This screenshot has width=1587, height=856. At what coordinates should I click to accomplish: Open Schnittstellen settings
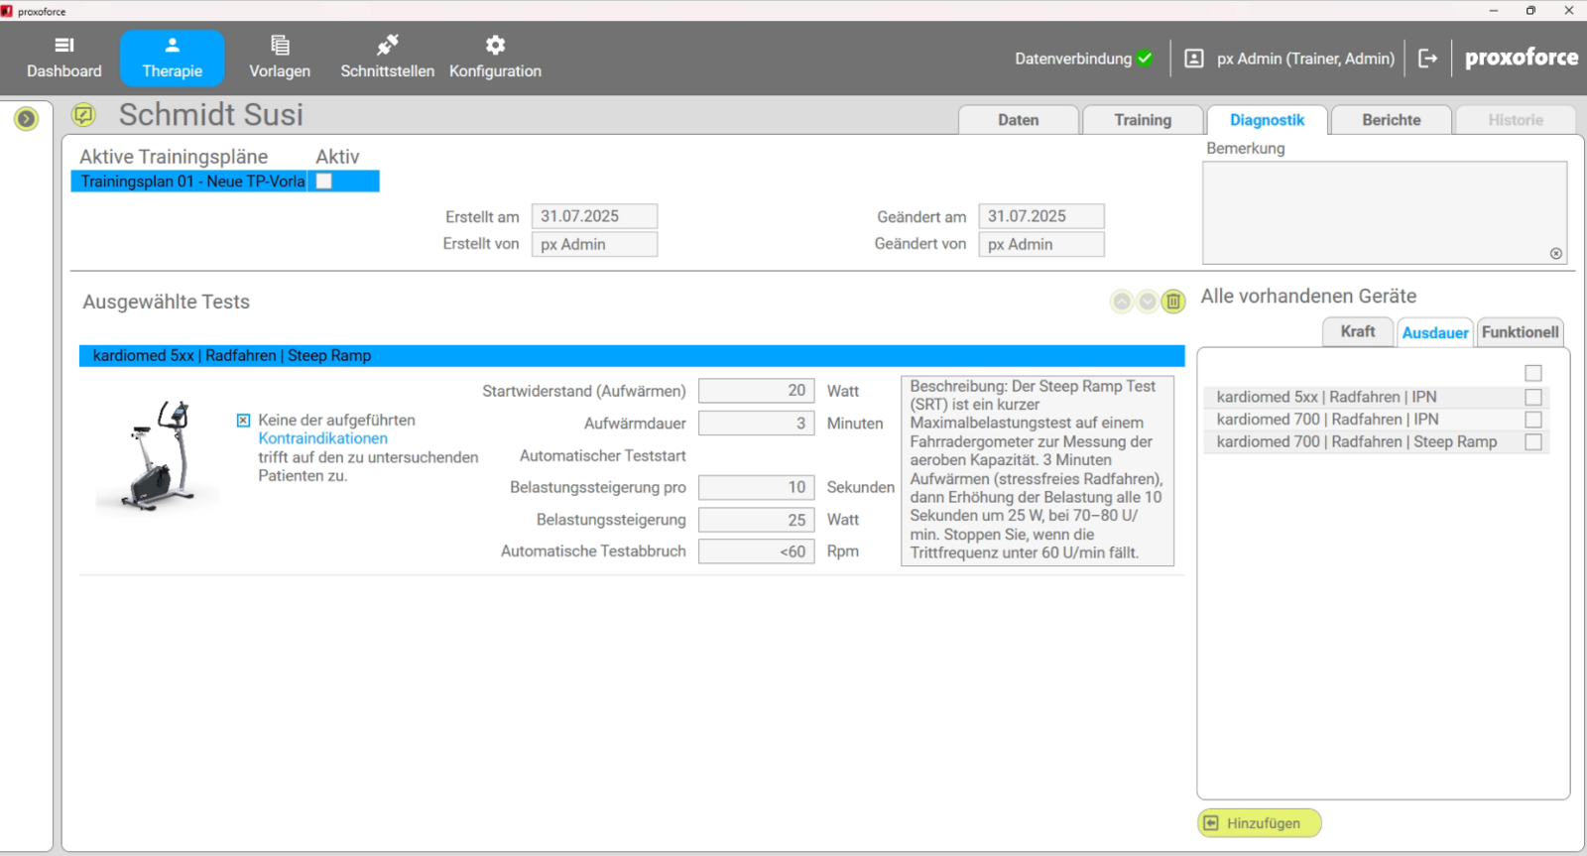pyautogui.click(x=387, y=58)
